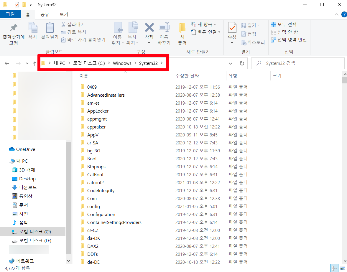
Task: Sort by the 크기 (Size) column header
Action: (x=277, y=76)
